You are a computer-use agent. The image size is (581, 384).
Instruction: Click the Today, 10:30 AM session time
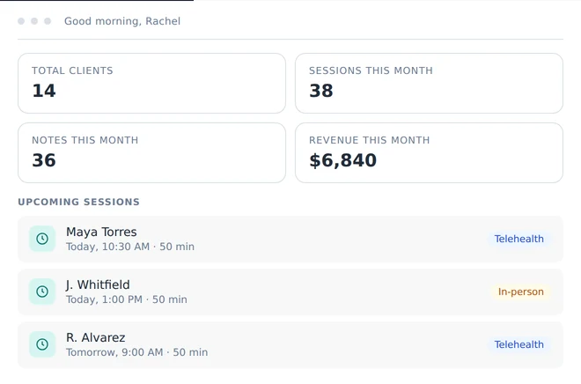pyautogui.click(x=107, y=247)
